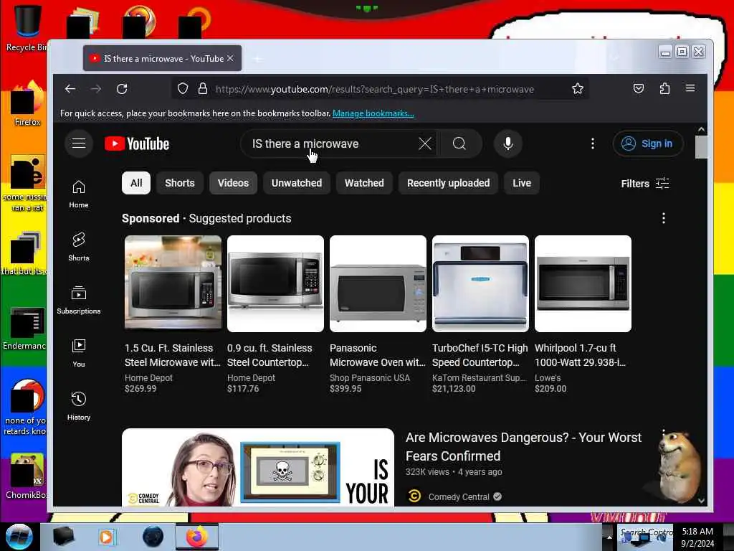Click Lowe's $209.00 price text

(550, 388)
